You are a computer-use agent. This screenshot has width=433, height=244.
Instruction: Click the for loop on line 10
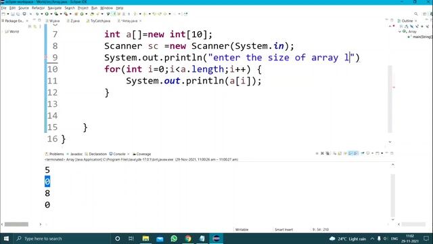pos(183,69)
